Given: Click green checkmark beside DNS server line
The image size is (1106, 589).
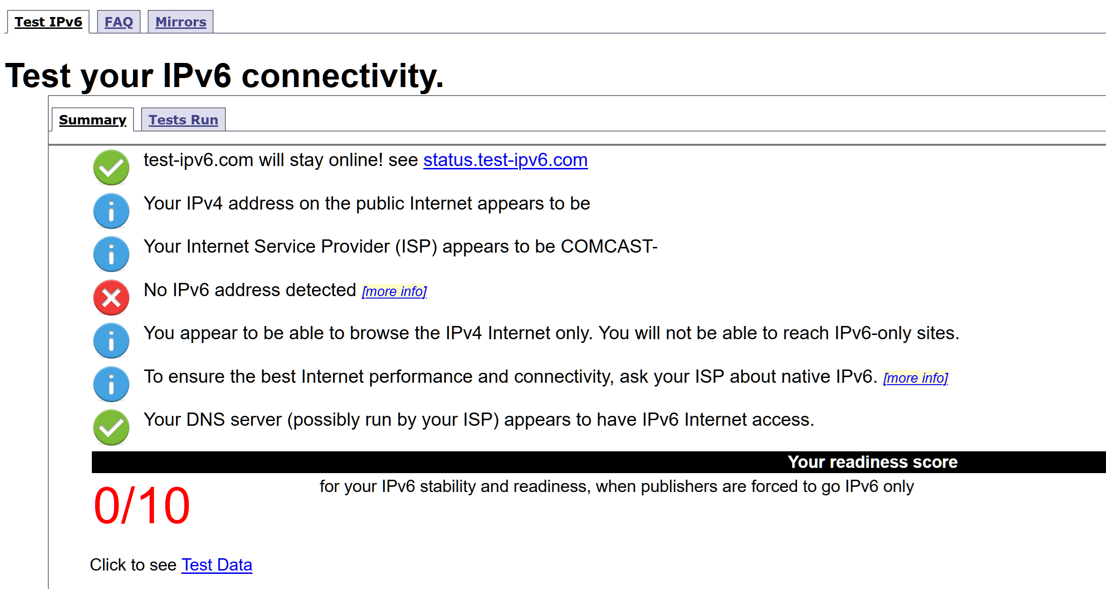Looking at the screenshot, I should [111, 427].
